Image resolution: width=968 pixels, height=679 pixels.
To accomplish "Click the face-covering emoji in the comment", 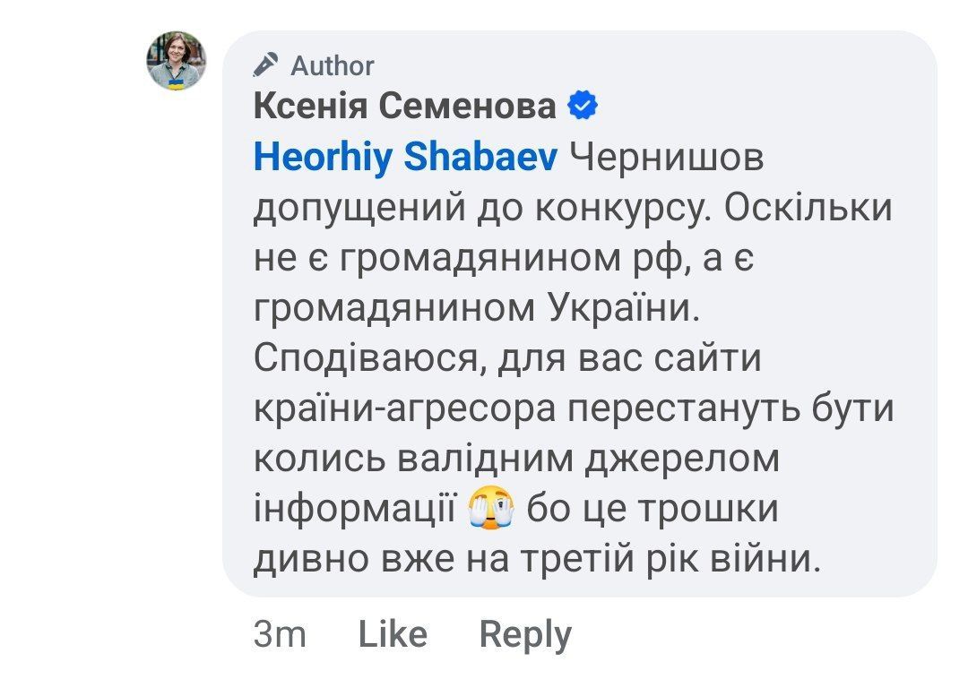I will 492,510.
